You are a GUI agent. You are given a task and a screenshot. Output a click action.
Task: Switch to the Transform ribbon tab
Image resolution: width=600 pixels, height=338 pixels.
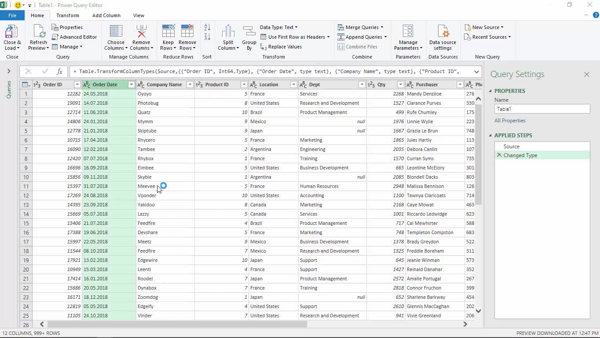pos(68,15)
